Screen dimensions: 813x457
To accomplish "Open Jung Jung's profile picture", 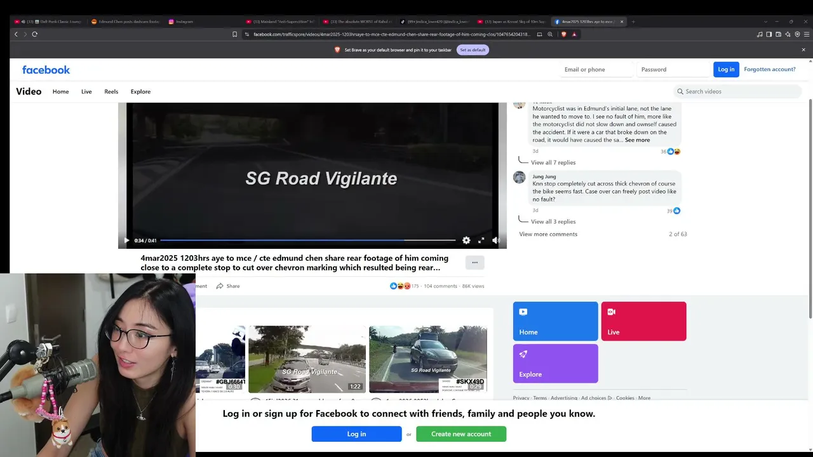I will [520, 177].
